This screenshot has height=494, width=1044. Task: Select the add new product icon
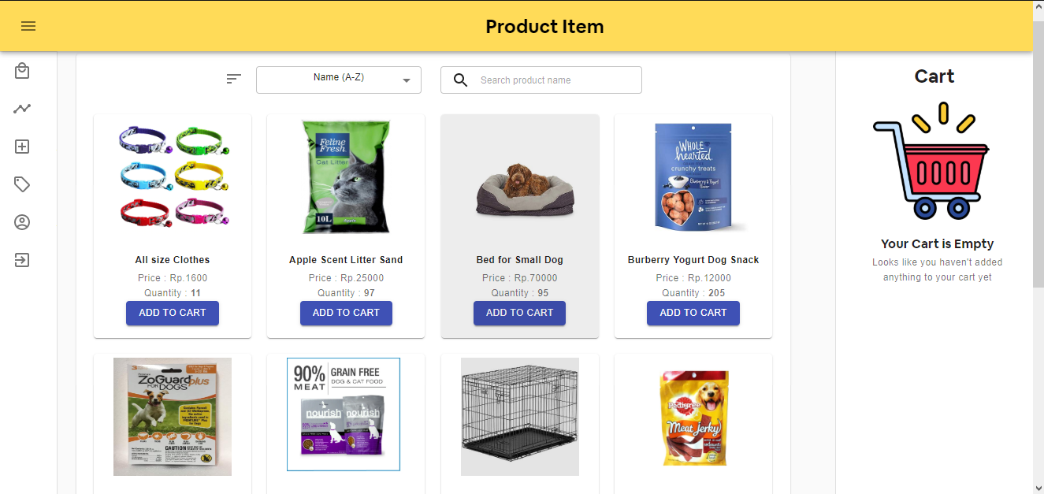point(21,146)
